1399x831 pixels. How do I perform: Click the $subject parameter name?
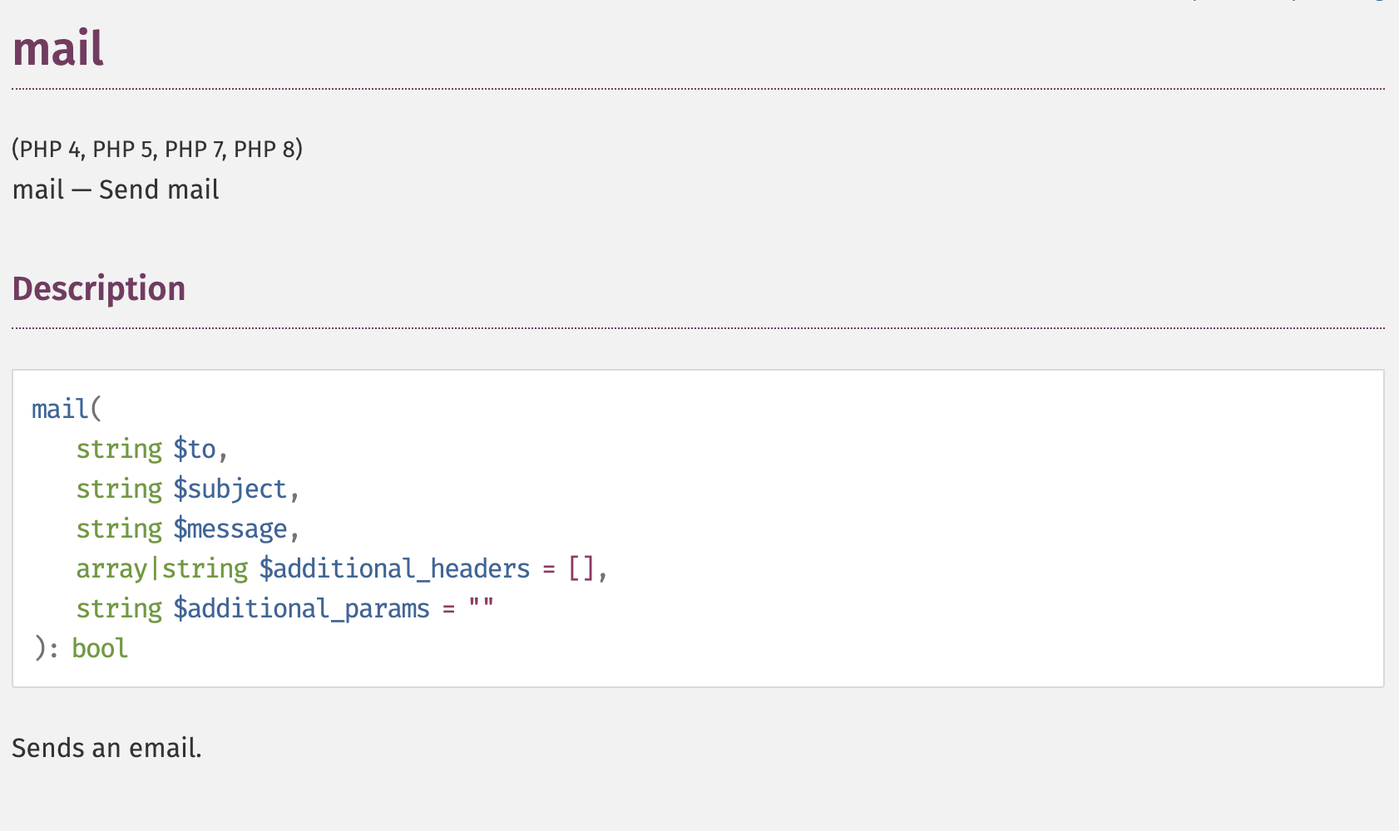click(x=230, y=489)
